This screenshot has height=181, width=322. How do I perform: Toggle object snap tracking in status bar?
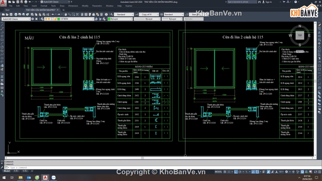point(253,172)
